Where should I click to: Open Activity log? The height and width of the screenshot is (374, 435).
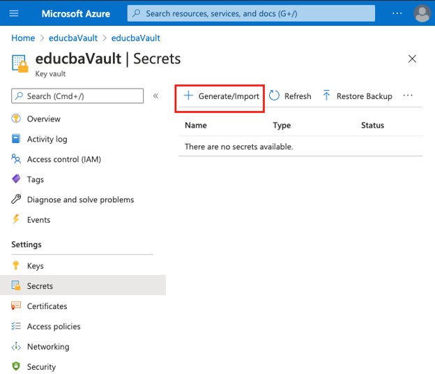[x=47, y=139]
